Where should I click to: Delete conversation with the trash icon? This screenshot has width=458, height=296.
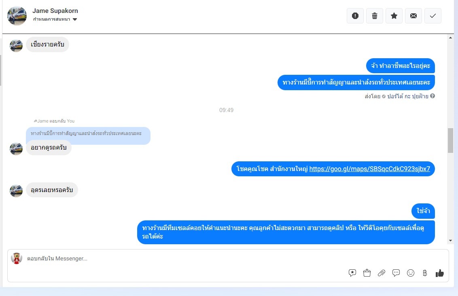[x=375, y=16]
